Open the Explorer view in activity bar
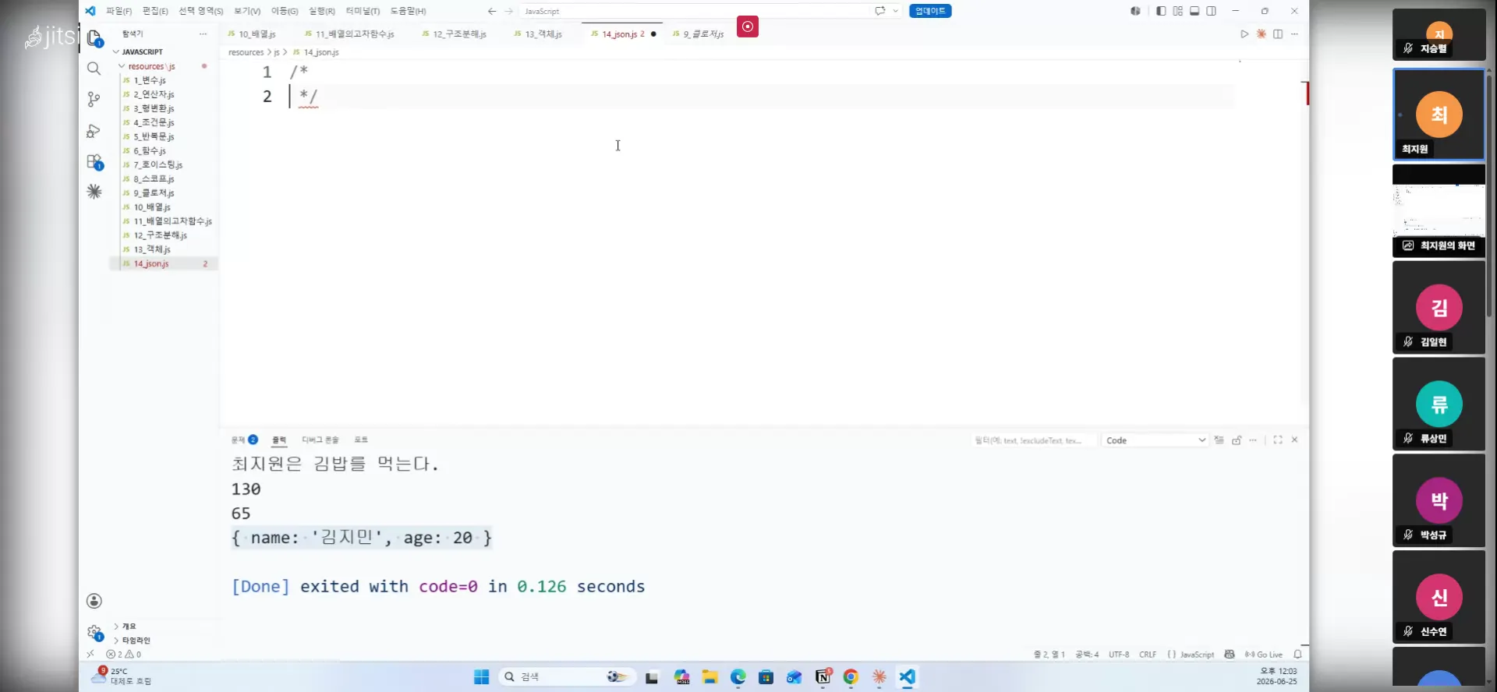The width and height of the screenshot is (1497, 692). pyautogui.click(x=94, y=37)
